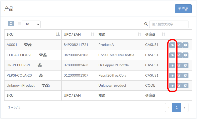Click description Coca-Cola 2 liter bottle

[x=116, y=55]
